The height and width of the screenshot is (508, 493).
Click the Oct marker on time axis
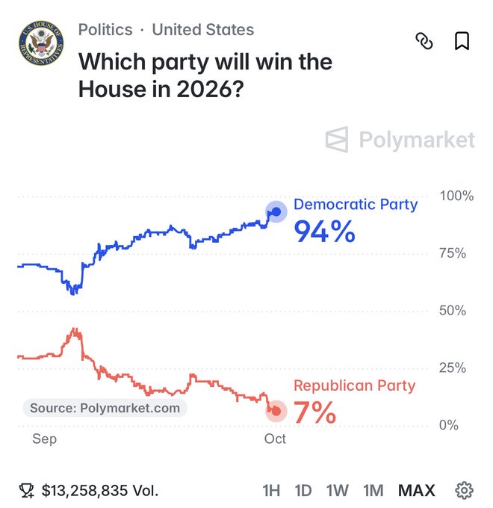click(275, 439)
